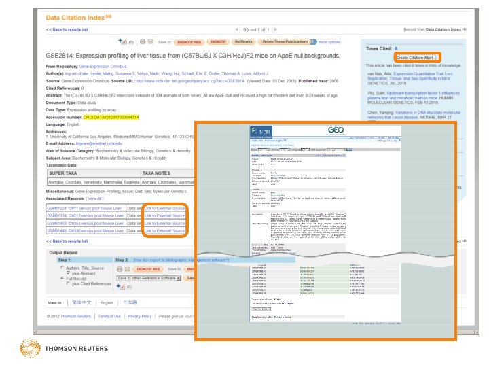
Task: Click EndNote Web button in Step 2
Action: tap(148, 269)
